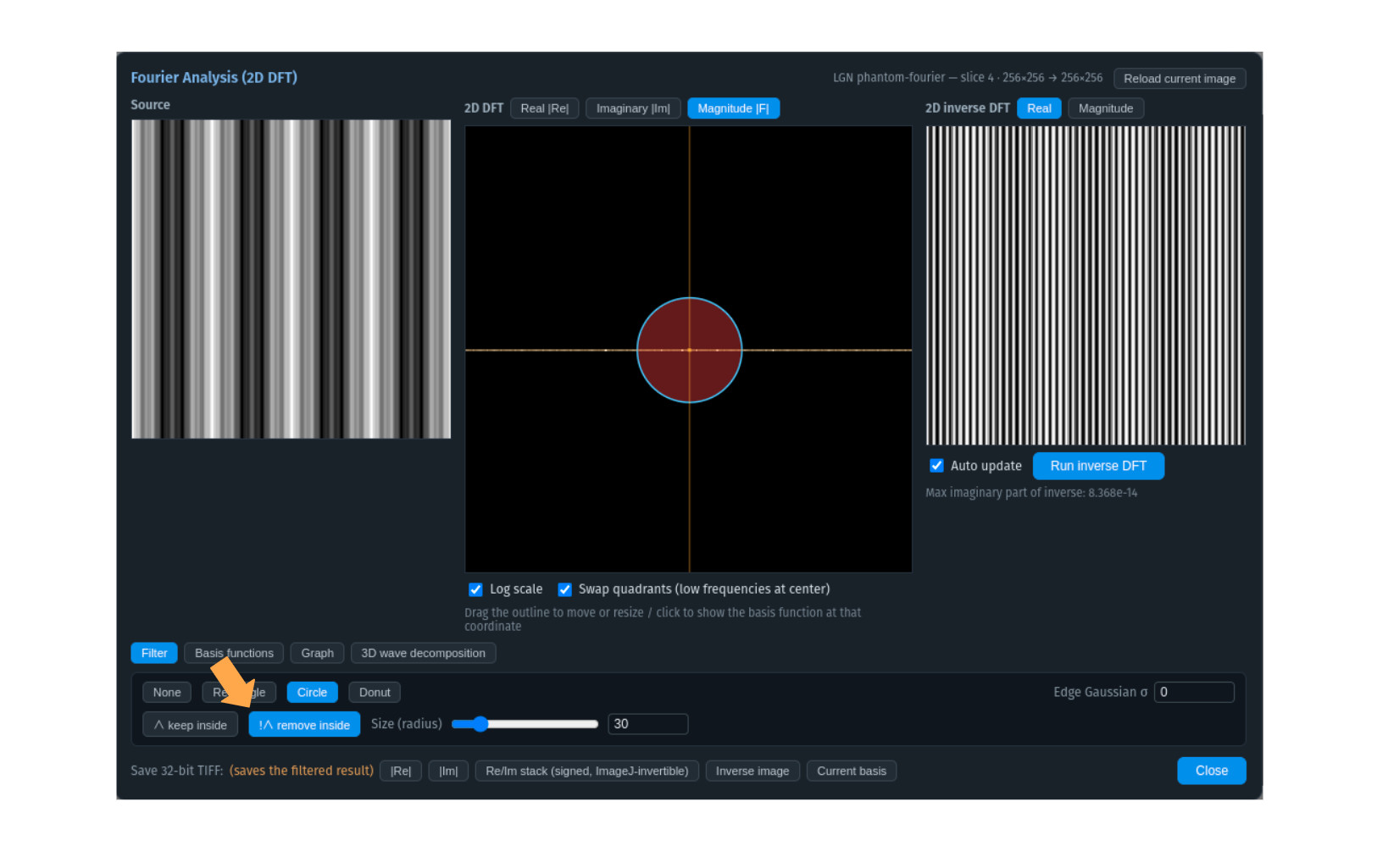Click the Edge Gaussian σ input field

click(x=1194, y=693)
